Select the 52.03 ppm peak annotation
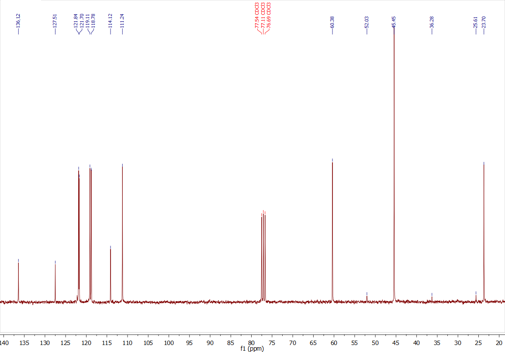 [367, 21]
